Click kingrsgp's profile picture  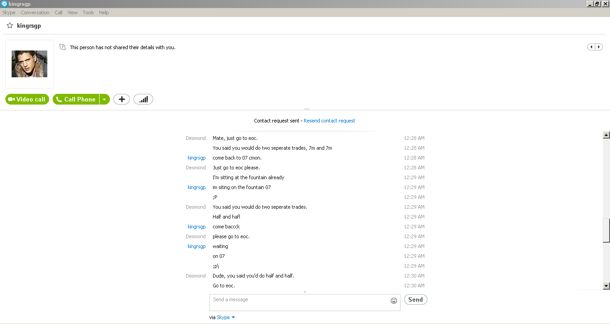pos(29,64)
